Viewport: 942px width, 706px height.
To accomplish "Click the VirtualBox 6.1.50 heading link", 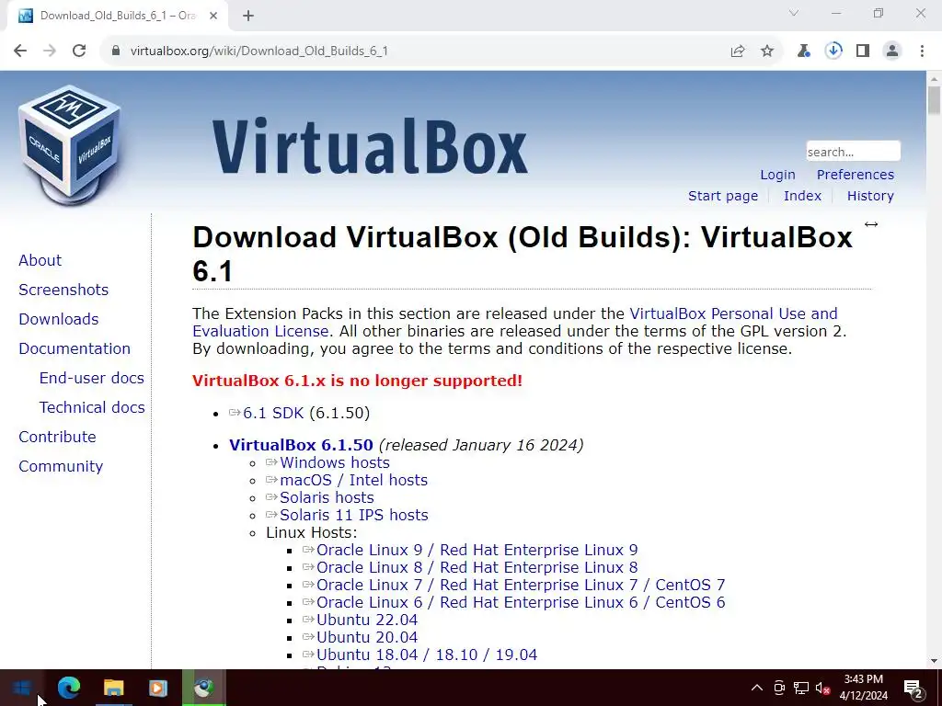I will 301,445.
